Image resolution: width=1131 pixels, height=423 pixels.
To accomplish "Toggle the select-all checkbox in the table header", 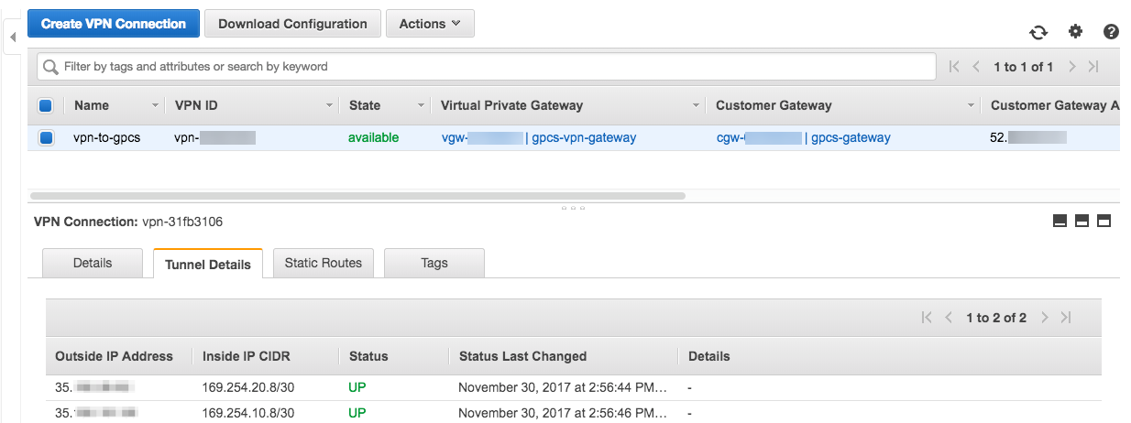I will (45, 106).
